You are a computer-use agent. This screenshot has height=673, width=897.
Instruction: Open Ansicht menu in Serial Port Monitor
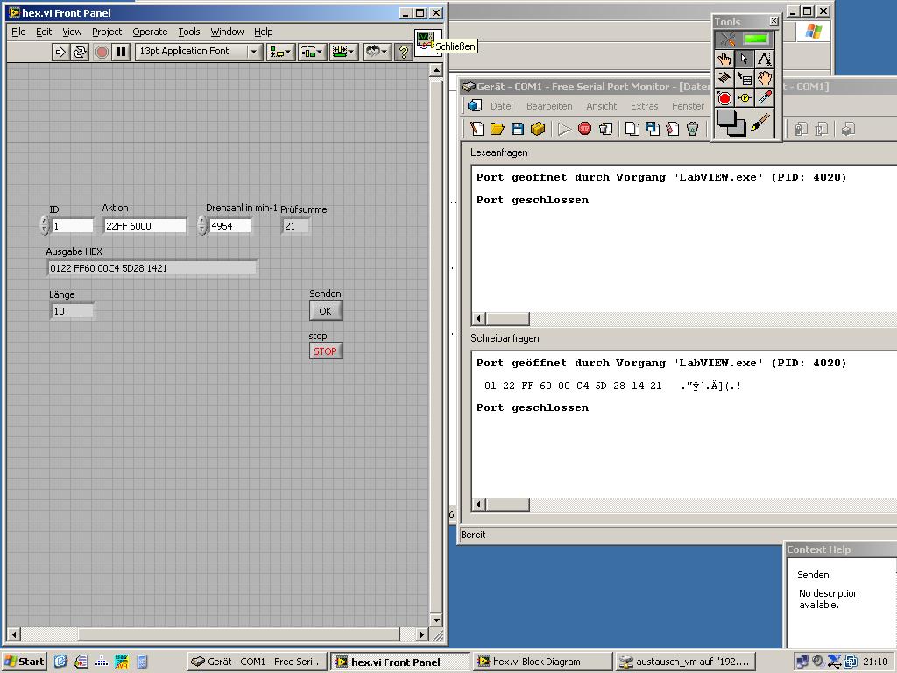coord(601,106)
